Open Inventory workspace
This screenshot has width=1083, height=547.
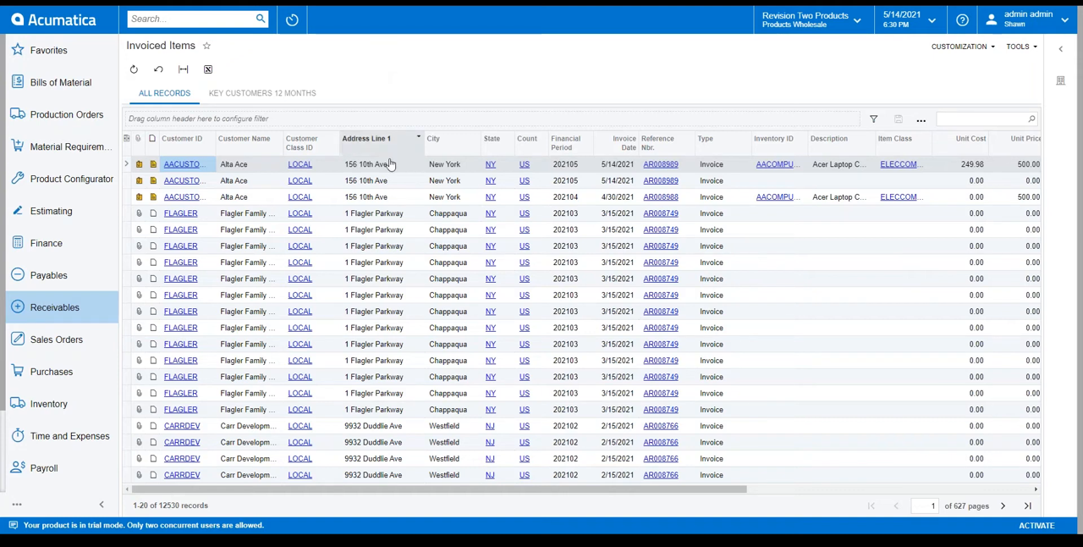48,404
